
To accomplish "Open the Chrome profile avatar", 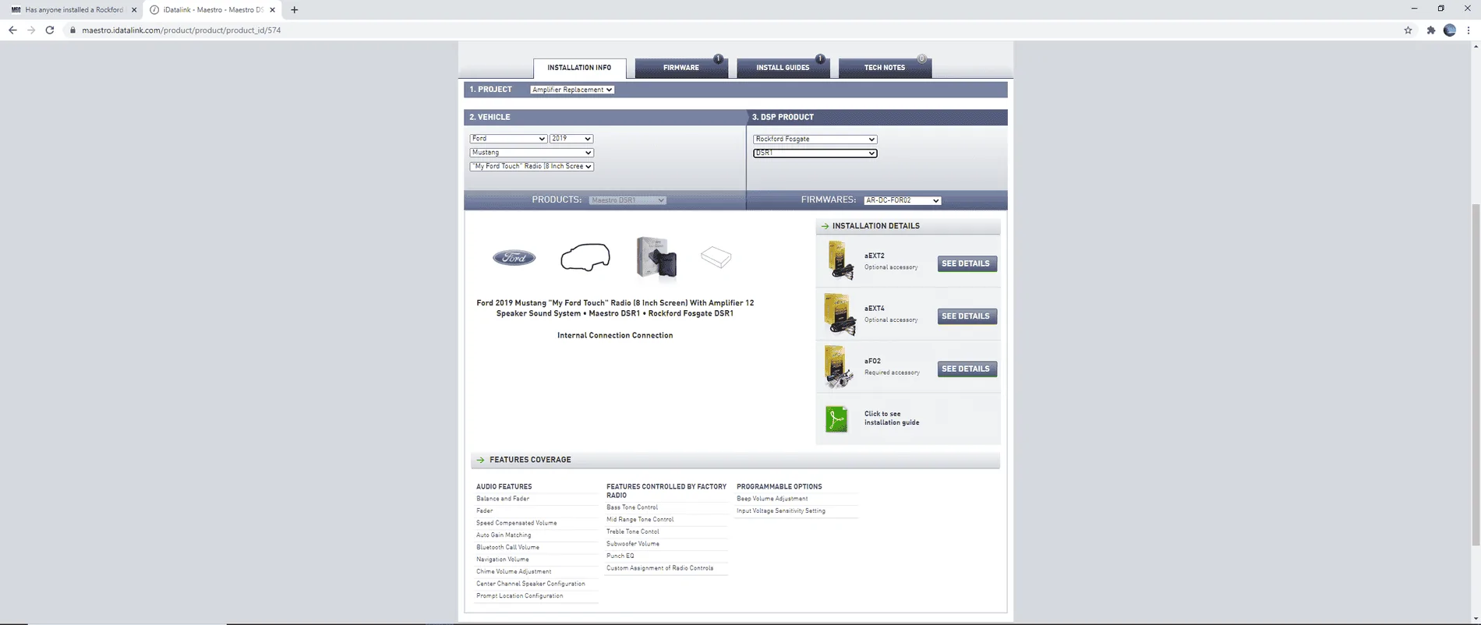I will tap(1450, 30).
